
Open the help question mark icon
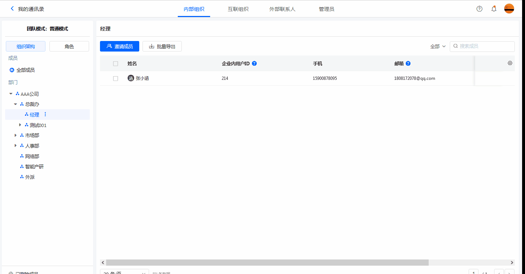tap(479, 9)
